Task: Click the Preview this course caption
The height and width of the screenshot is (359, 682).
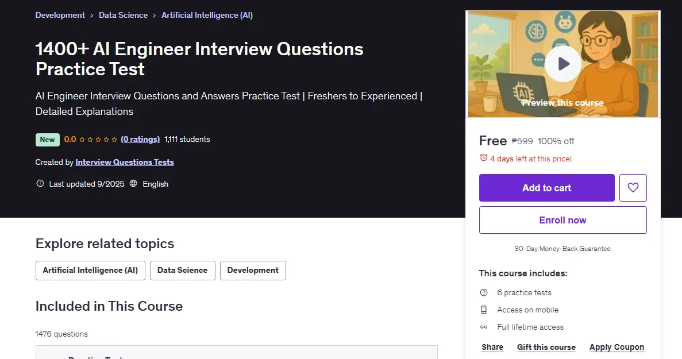Action: (x=563, y=103)
